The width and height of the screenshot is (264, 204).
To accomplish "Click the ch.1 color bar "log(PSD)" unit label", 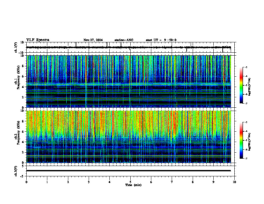I will [250, 87].
